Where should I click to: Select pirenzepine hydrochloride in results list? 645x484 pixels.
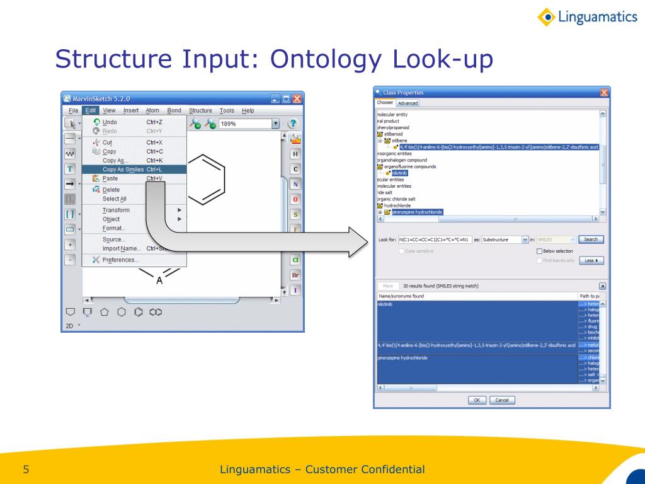coord(477,369)
